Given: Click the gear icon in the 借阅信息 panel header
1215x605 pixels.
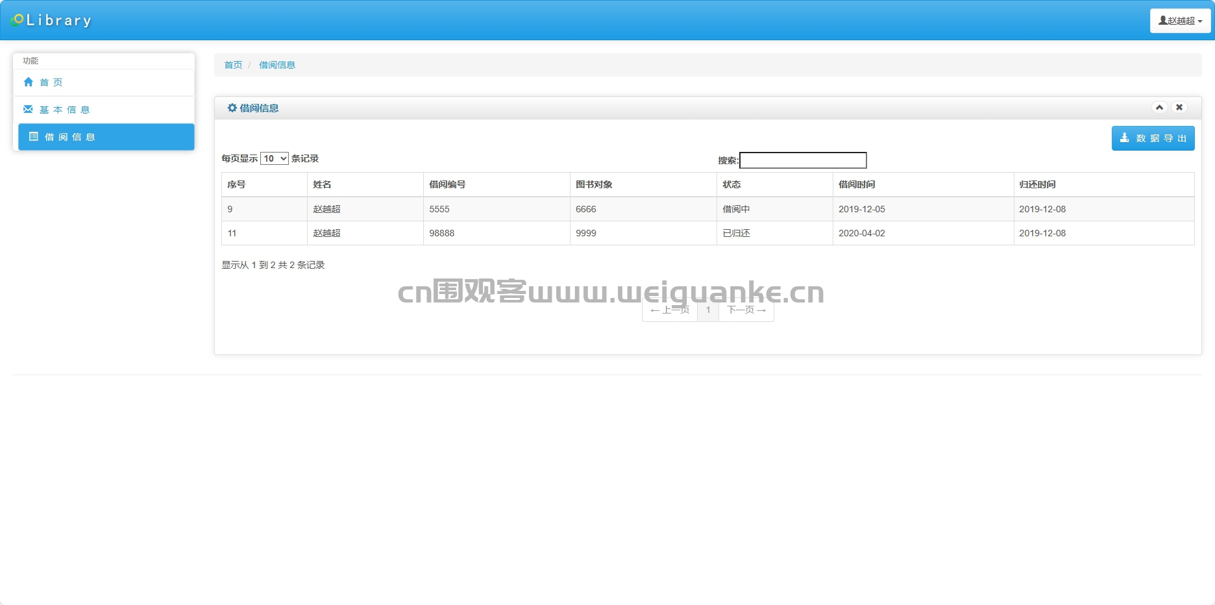Looking at the screenshot, I should pyautogui.click(x=232, y=108).
